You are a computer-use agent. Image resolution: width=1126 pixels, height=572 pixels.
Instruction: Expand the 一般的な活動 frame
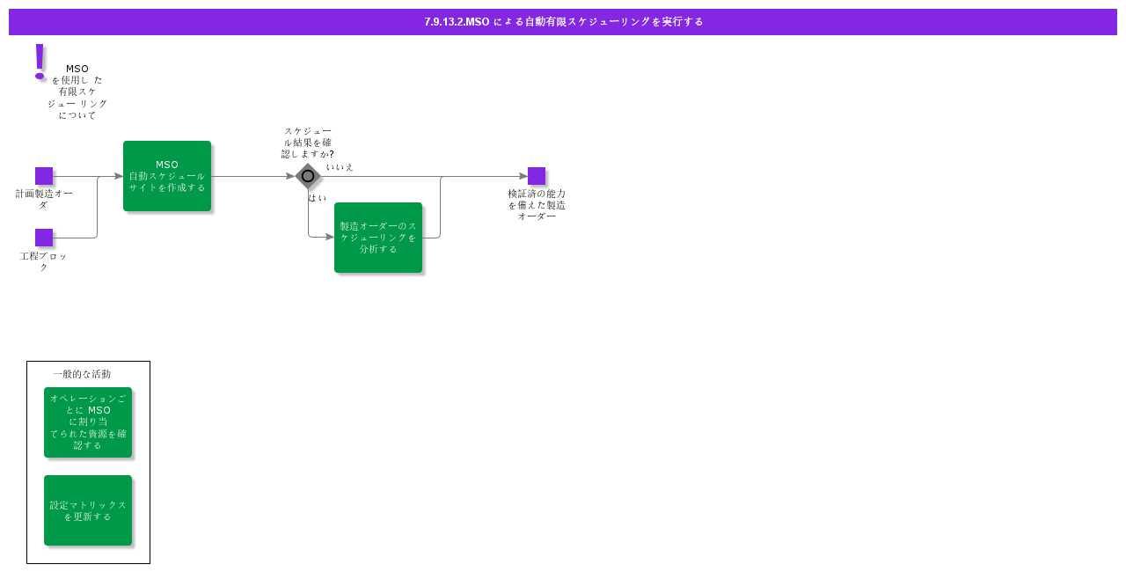point(88,461)
